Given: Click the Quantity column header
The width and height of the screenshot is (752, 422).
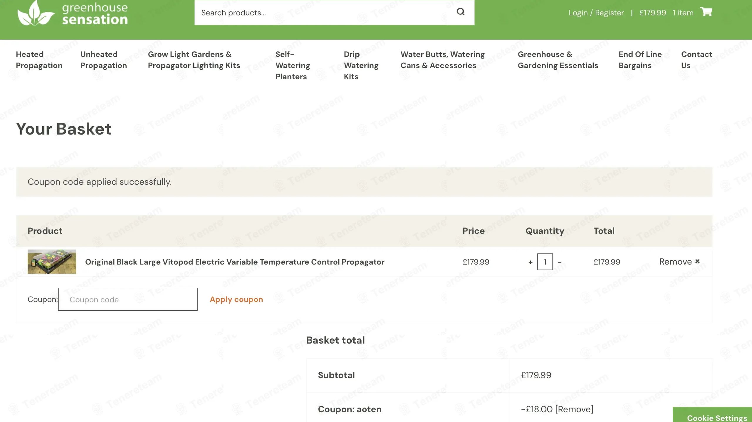Looking at the screenshot, I should 545,231.
